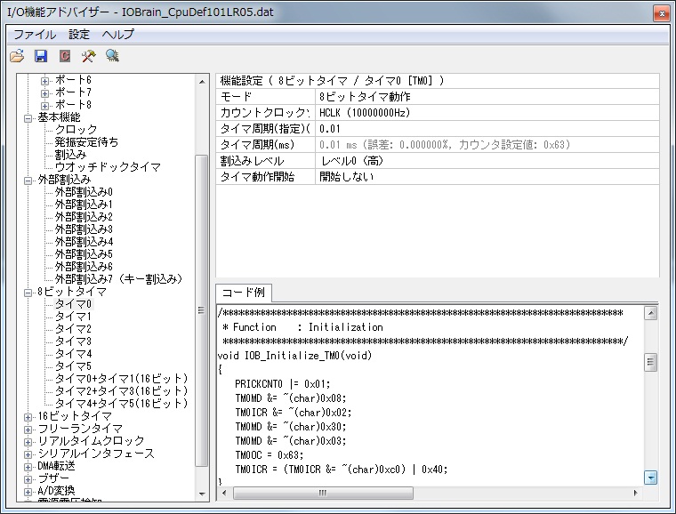Select 外部割込み1 in the tree
Screen dimensions: 676x514
(x=84, y=205)
